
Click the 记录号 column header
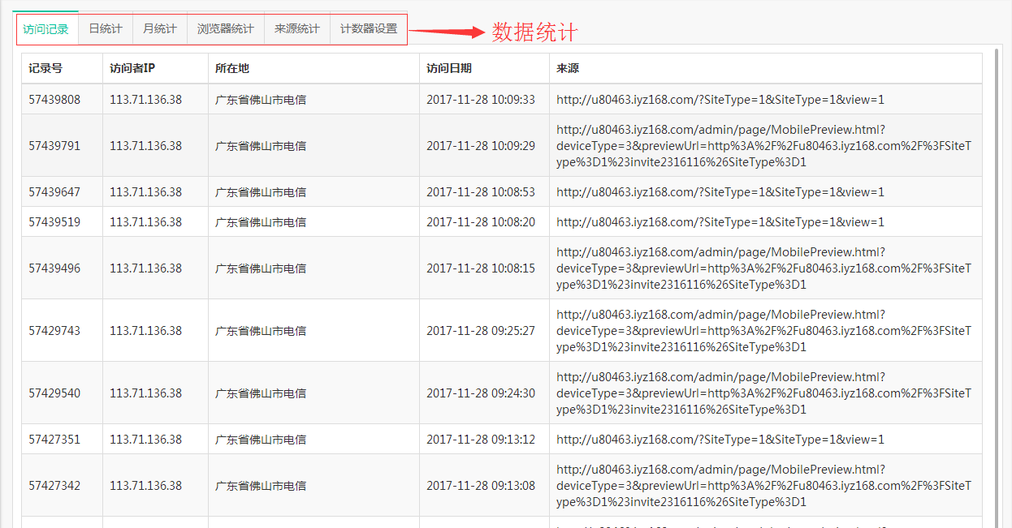point(45,69)
